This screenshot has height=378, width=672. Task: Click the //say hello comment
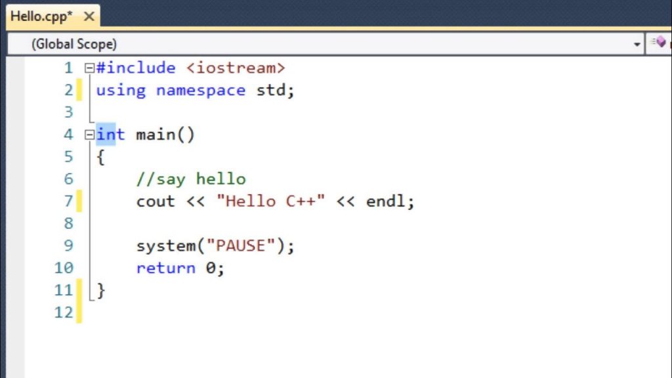coord(191,178)
